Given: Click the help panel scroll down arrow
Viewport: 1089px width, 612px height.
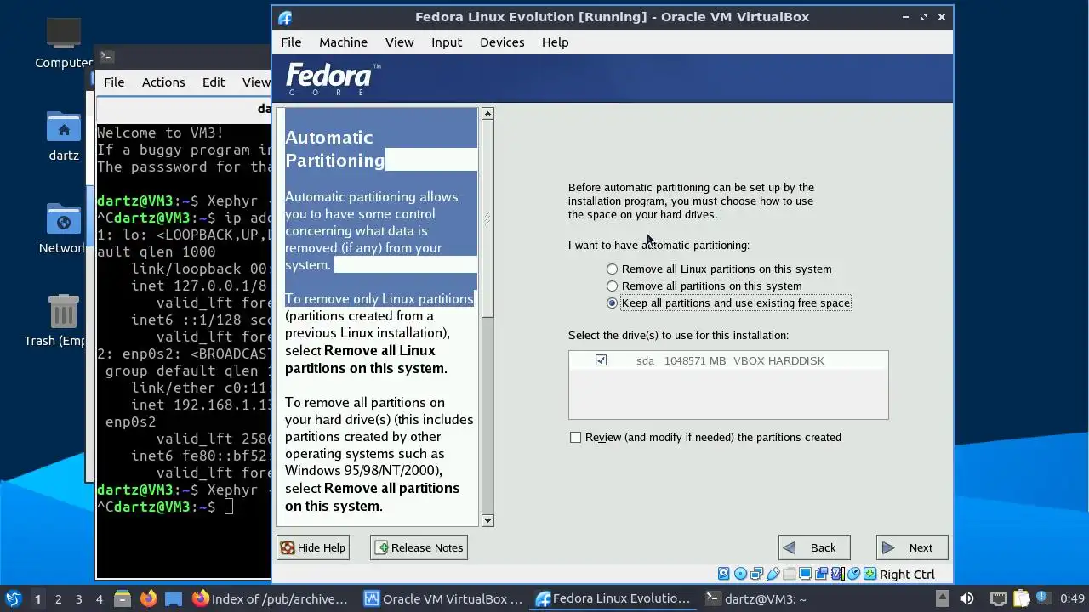Looking at the screenshot, I should [x=487, y=520].
